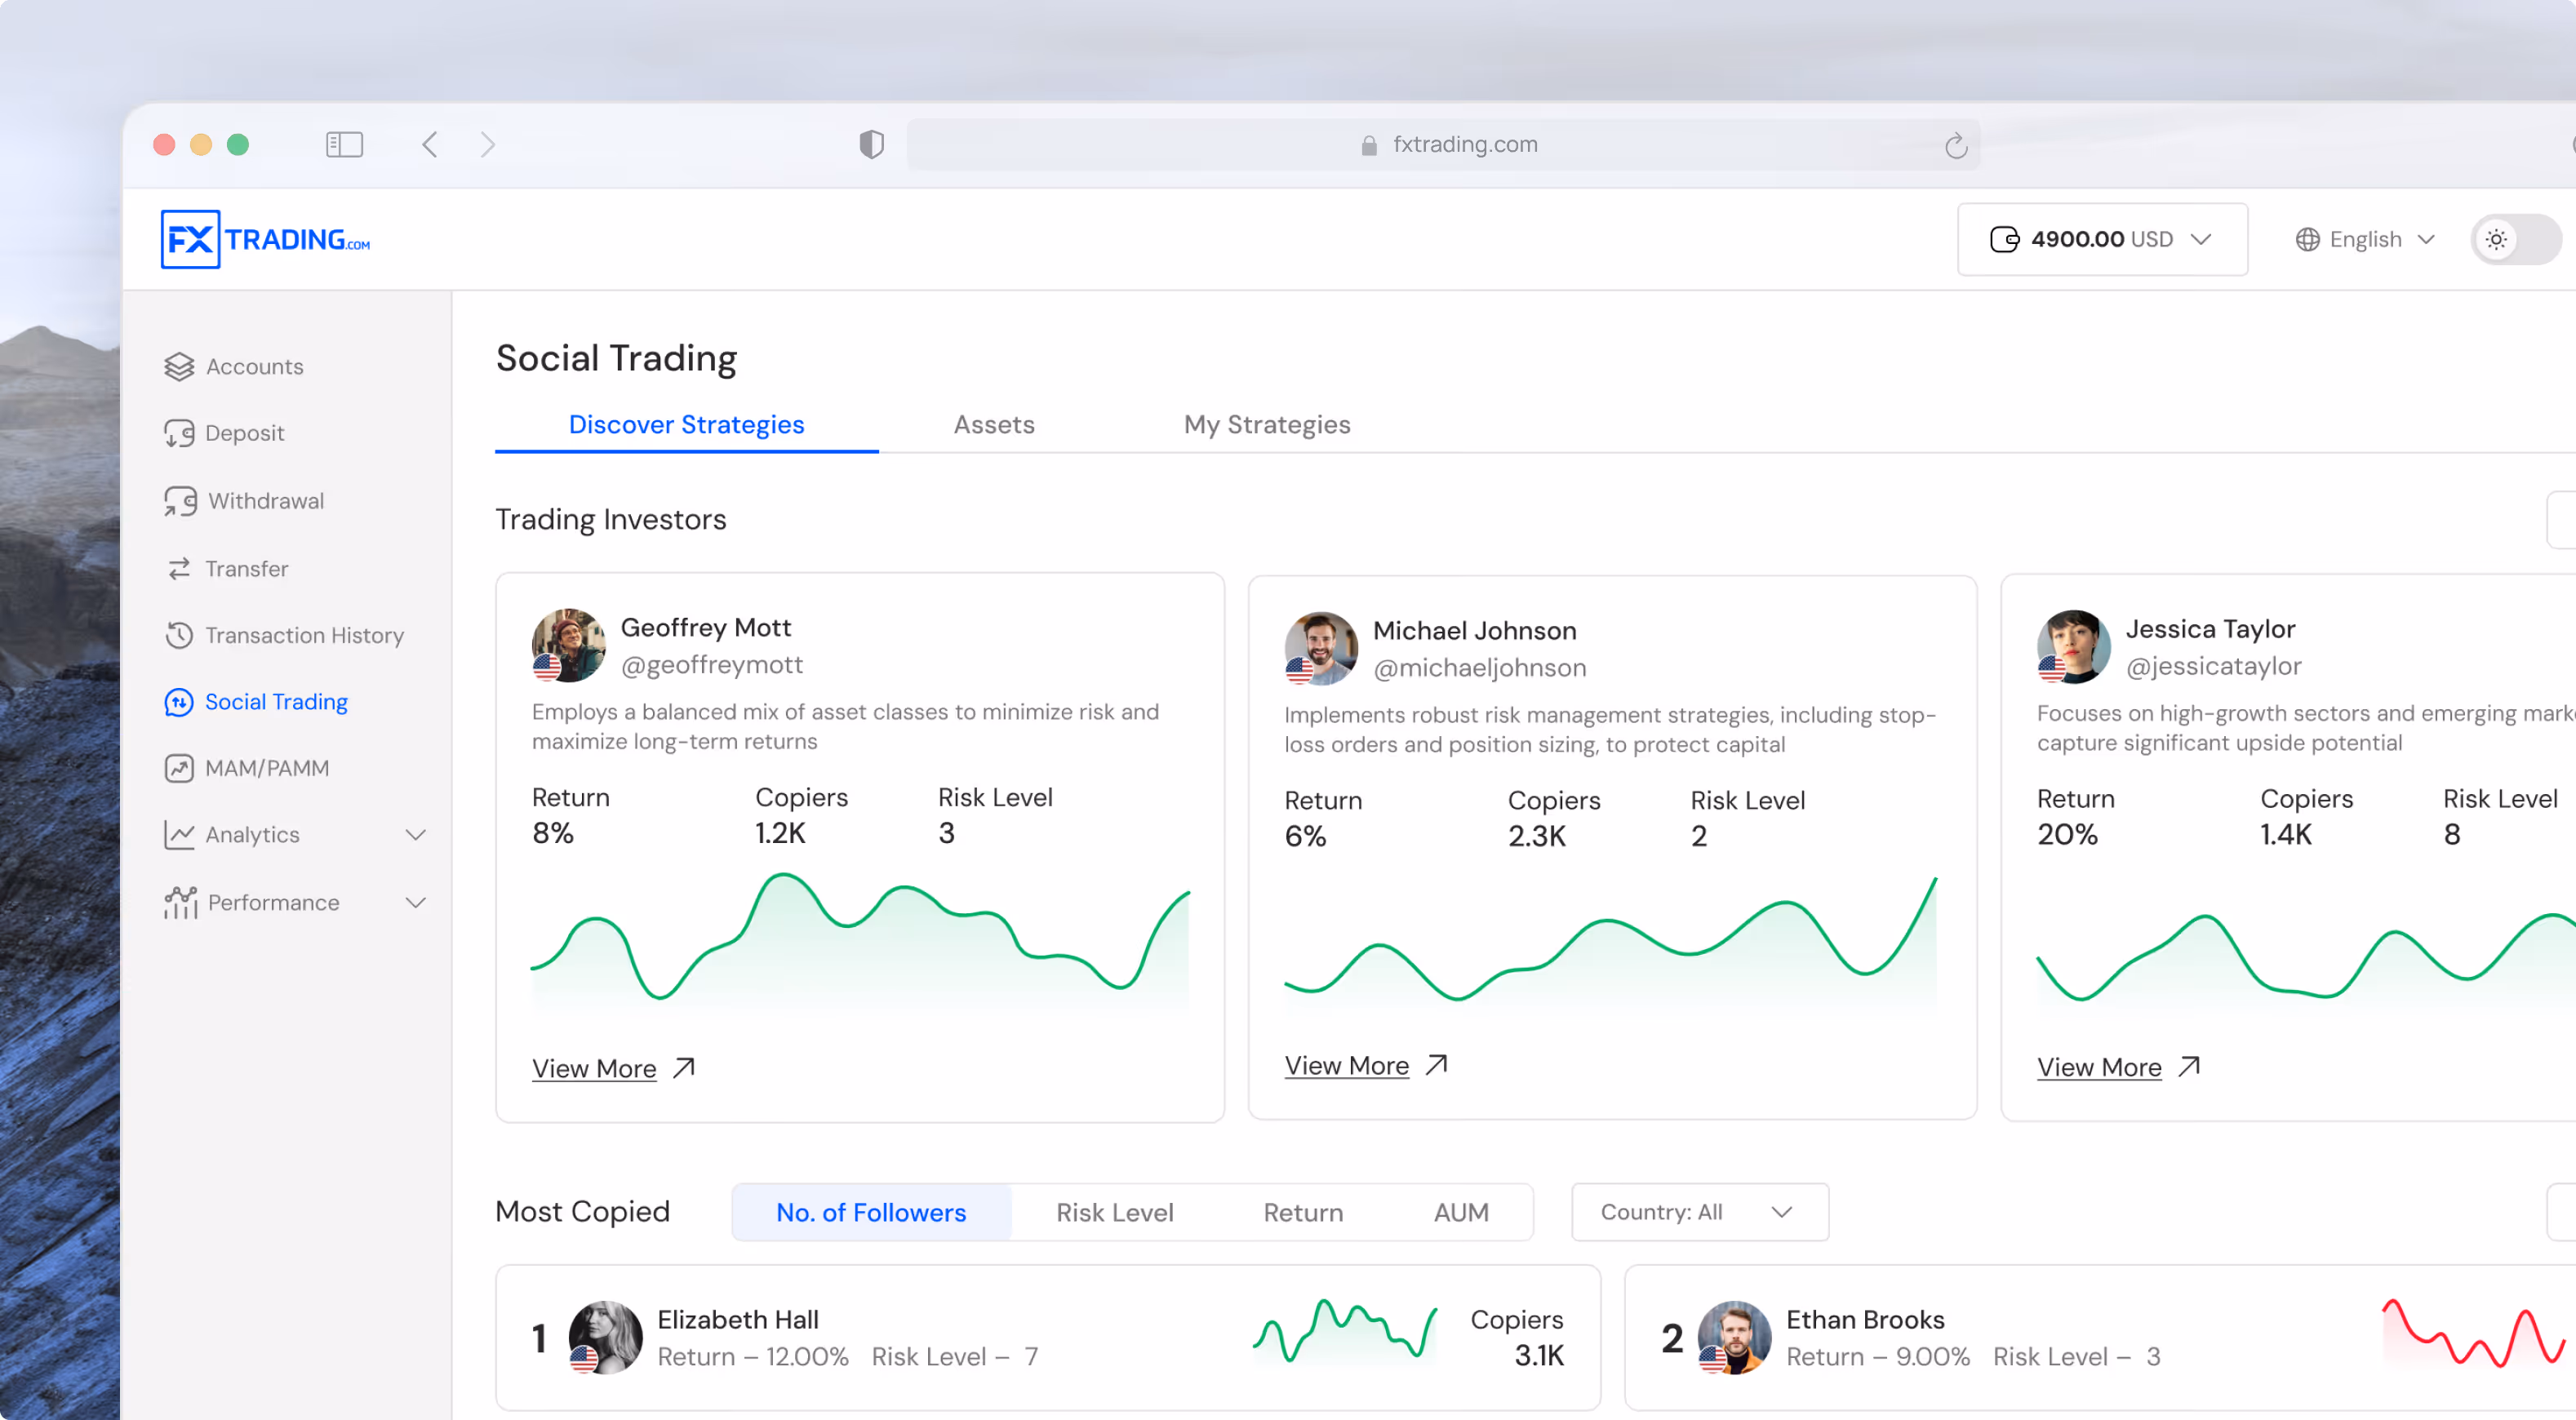Click the Performance bar chart icon

pos(180,902)
